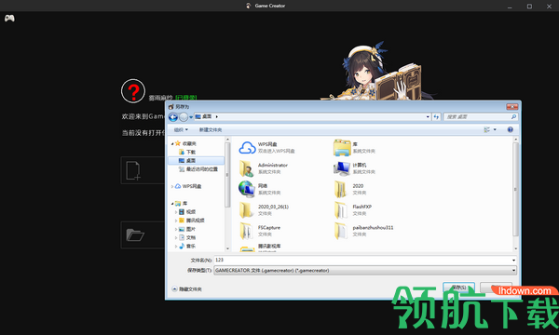
Task: Select 图片 under libraries tree
Action: pos(187,229)
